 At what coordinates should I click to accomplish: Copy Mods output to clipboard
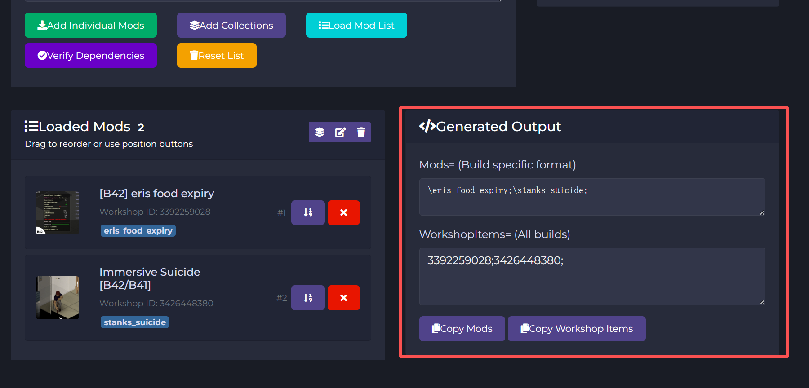pyautogui.click(x=462, y=329)
